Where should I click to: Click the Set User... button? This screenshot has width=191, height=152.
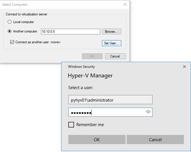pyautogui.click(x=111, y=43)
